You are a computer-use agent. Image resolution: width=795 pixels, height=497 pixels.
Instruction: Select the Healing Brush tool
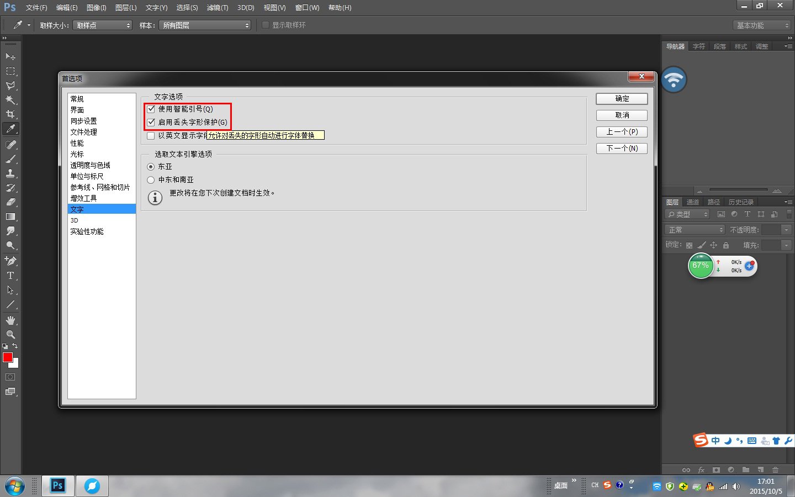11,144
